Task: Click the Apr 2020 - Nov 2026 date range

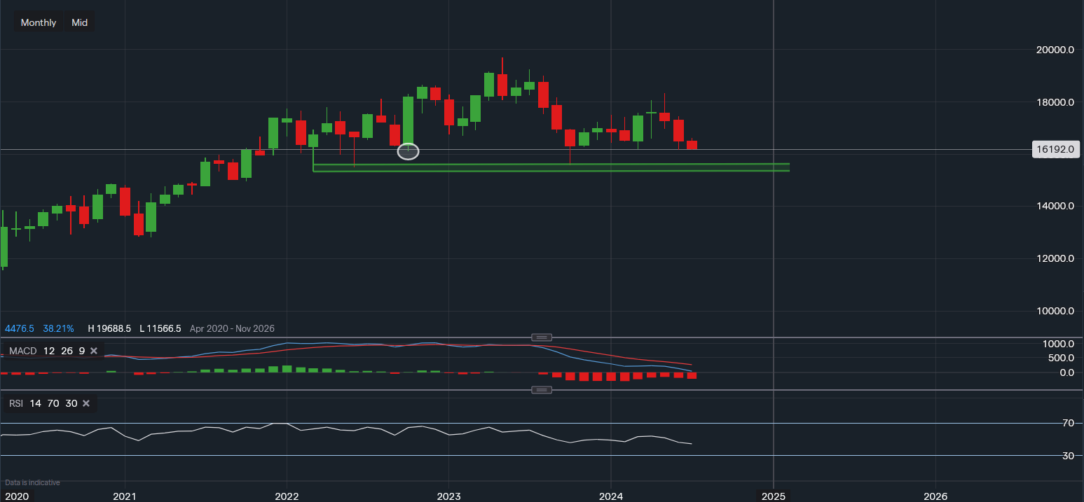Action: coord(232,328)
